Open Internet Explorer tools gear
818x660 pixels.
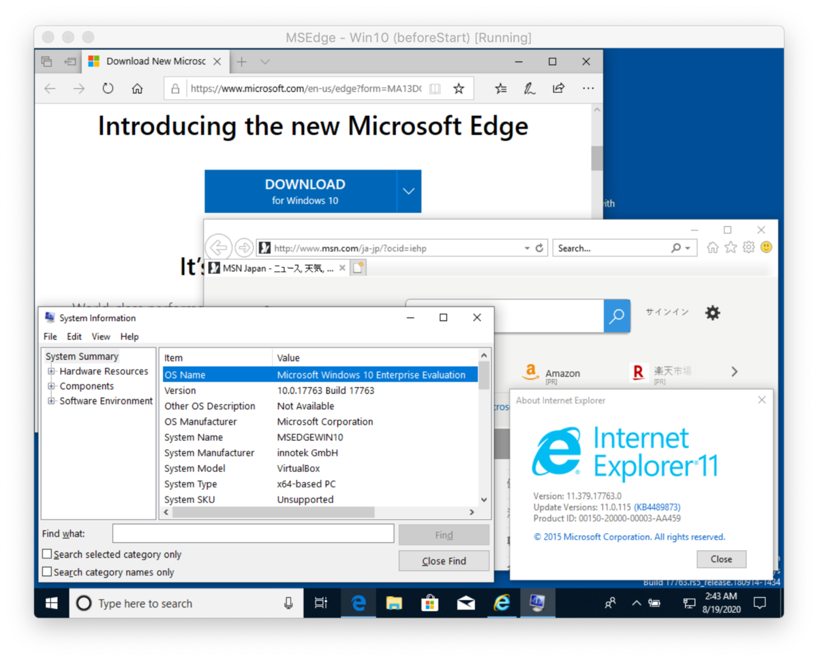(748, 247)
